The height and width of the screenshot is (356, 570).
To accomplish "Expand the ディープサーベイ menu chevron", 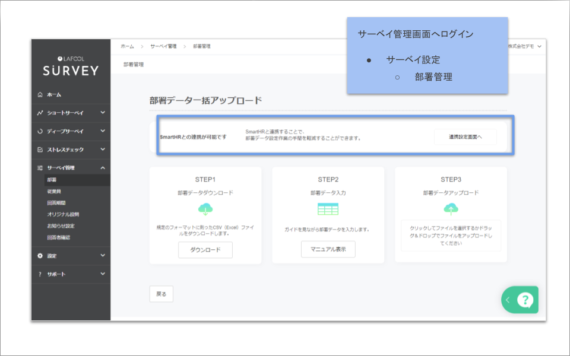I will [103, 131].
